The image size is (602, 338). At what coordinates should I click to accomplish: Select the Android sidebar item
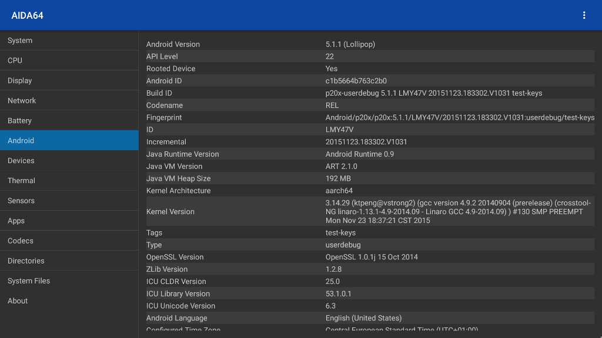69,140
